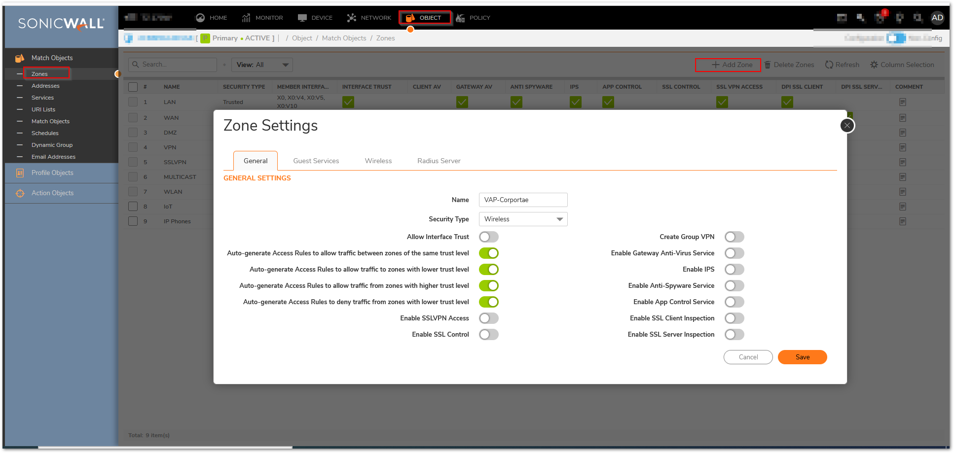
Task: Click the zone Name input field
Action: tap(523, 200)
